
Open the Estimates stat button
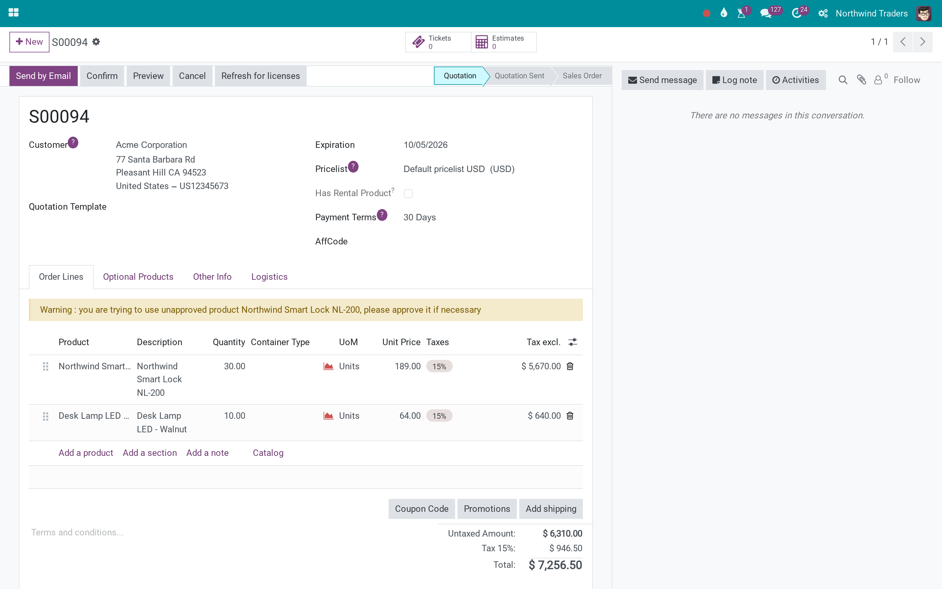(504, 42)
